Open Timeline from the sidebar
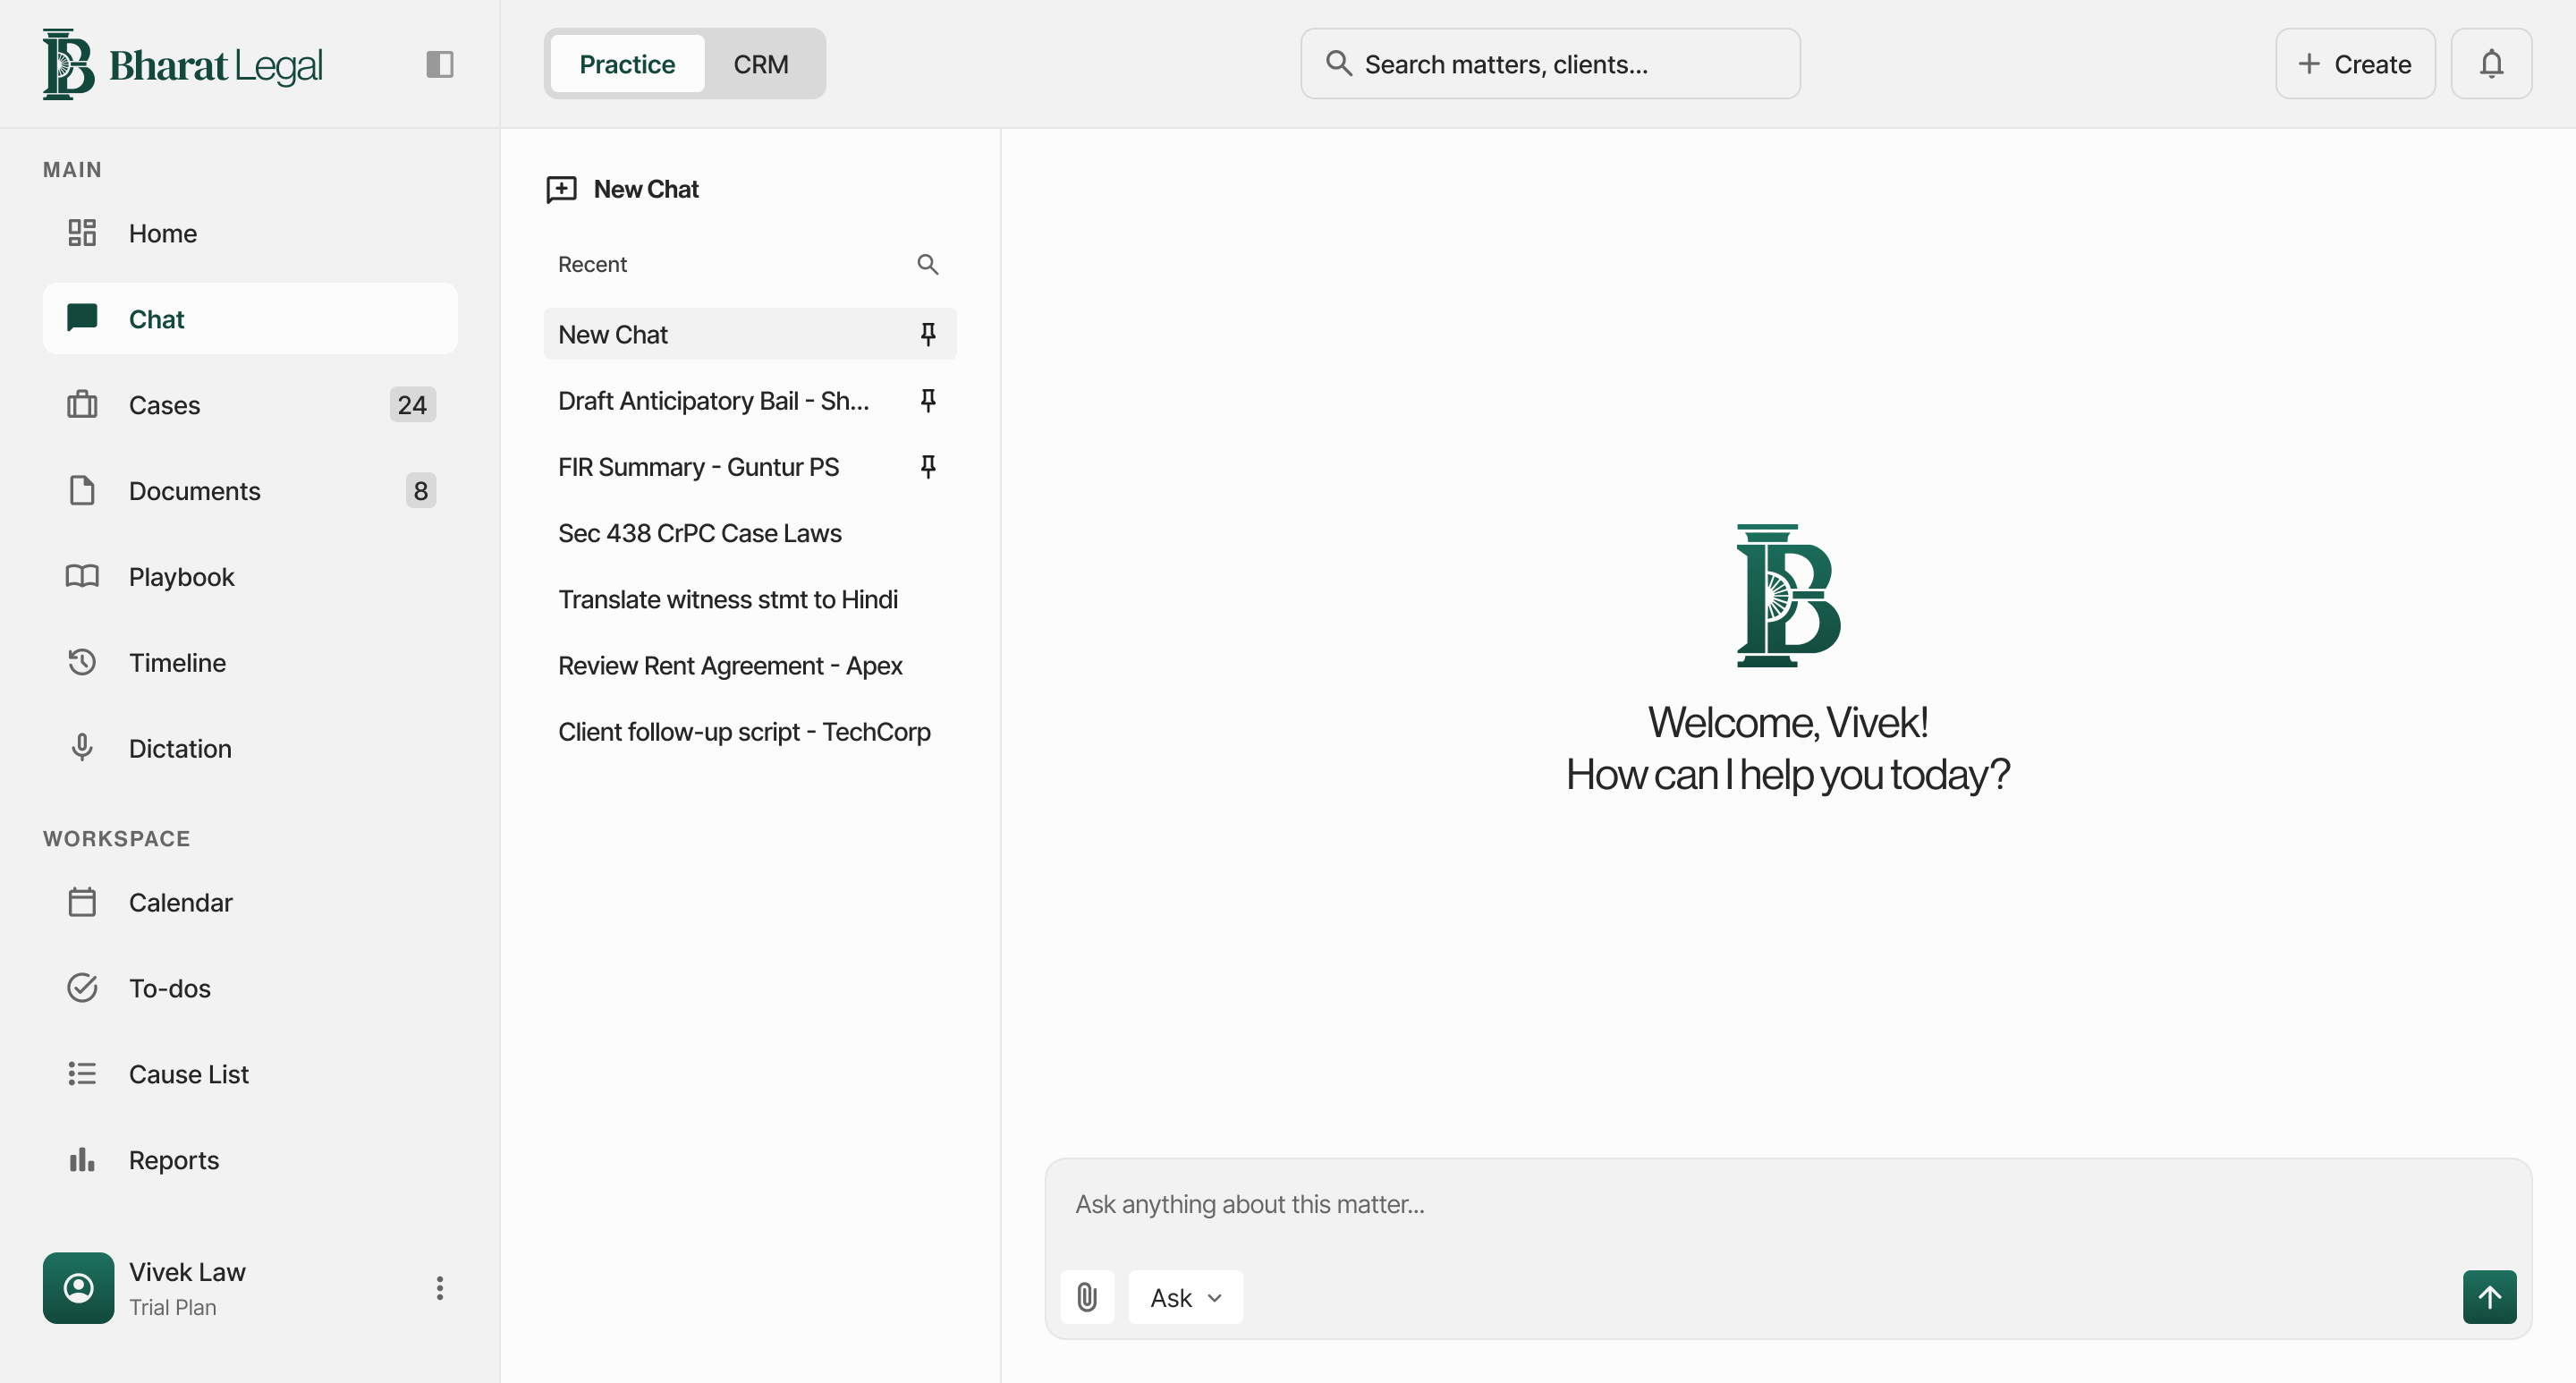 (x=250, y=662)
